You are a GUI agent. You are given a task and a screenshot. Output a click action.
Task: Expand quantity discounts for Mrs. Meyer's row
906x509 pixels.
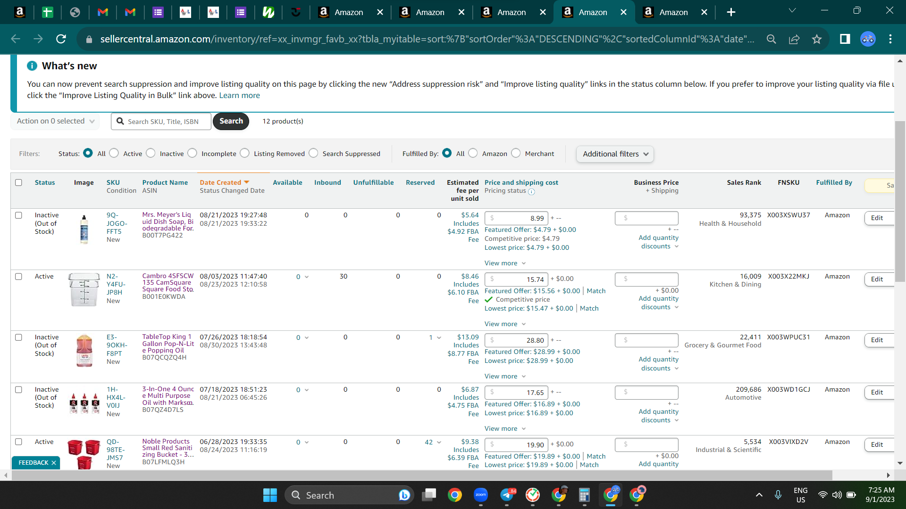point(659,242)
